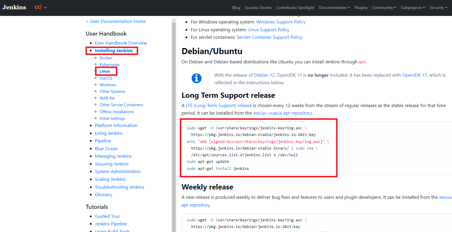Open Guided Tour tutorial link
Image resolution: width=452 pixels, height=232 pixels.
107,216
